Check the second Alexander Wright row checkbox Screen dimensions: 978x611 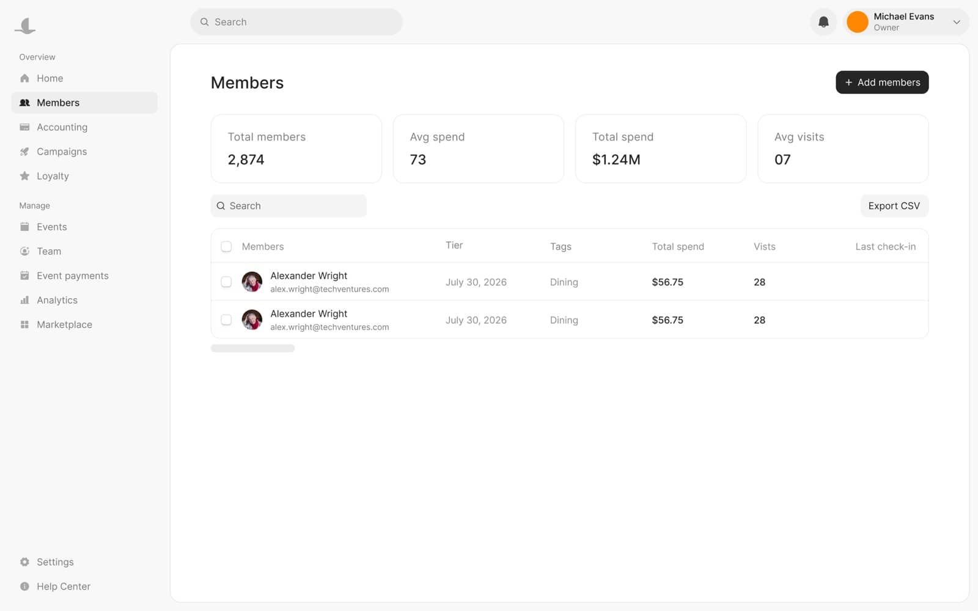[x=226, y=320]
